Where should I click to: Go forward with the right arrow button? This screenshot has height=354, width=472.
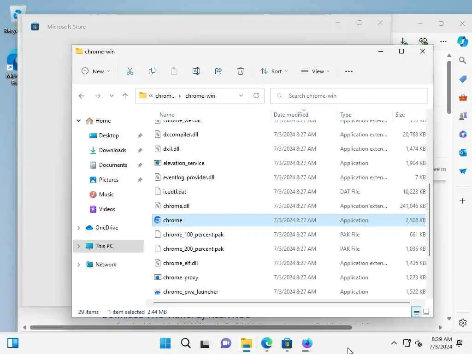click(x=98, y=96)
